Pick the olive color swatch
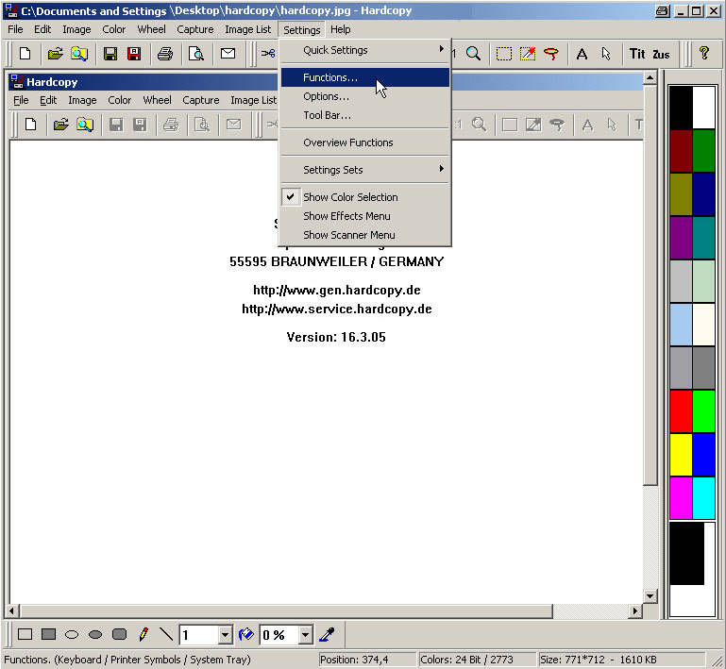 coord(681,194)
